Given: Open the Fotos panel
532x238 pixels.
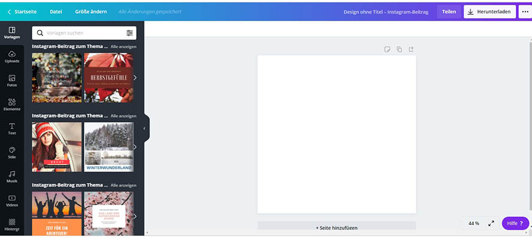Looking at the screenshot, I should [12, 81].
